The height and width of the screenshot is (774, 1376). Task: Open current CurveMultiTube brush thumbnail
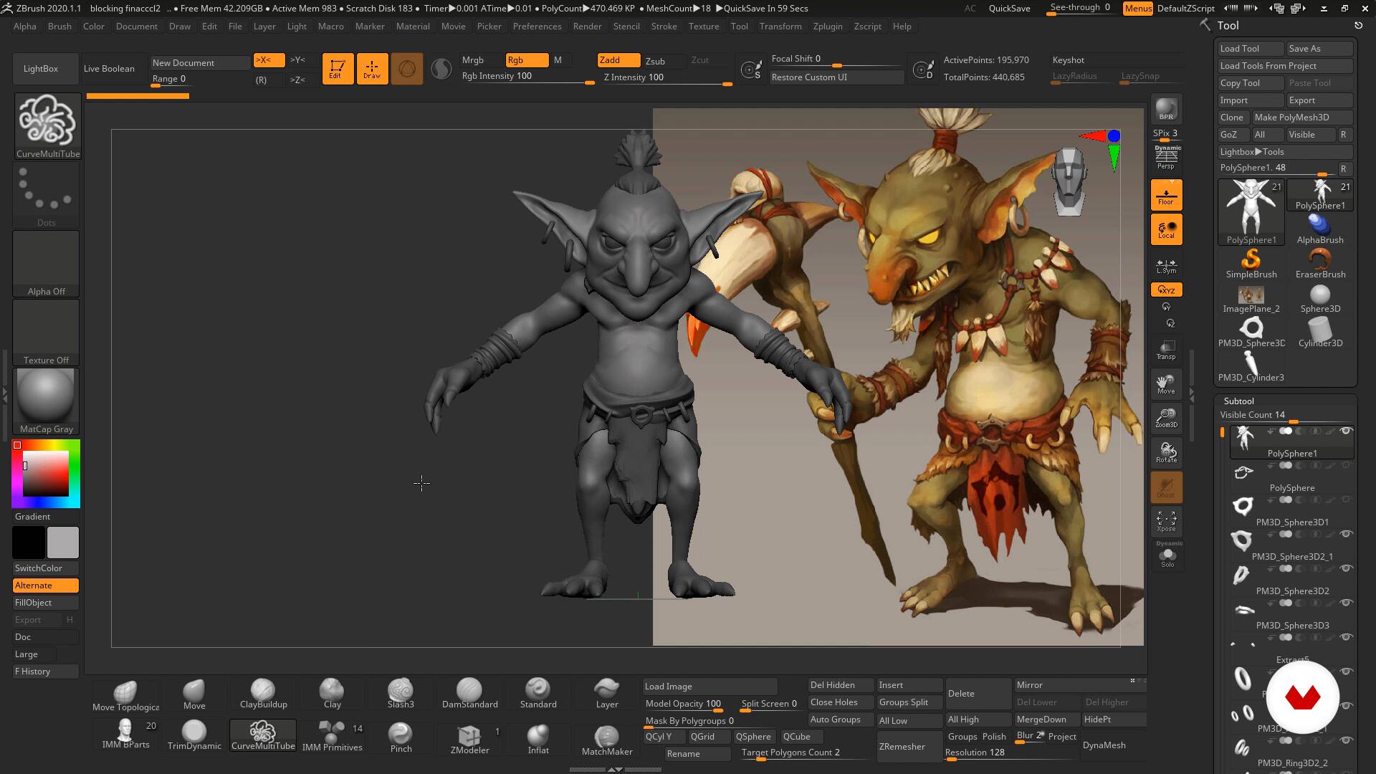point(47,125)
